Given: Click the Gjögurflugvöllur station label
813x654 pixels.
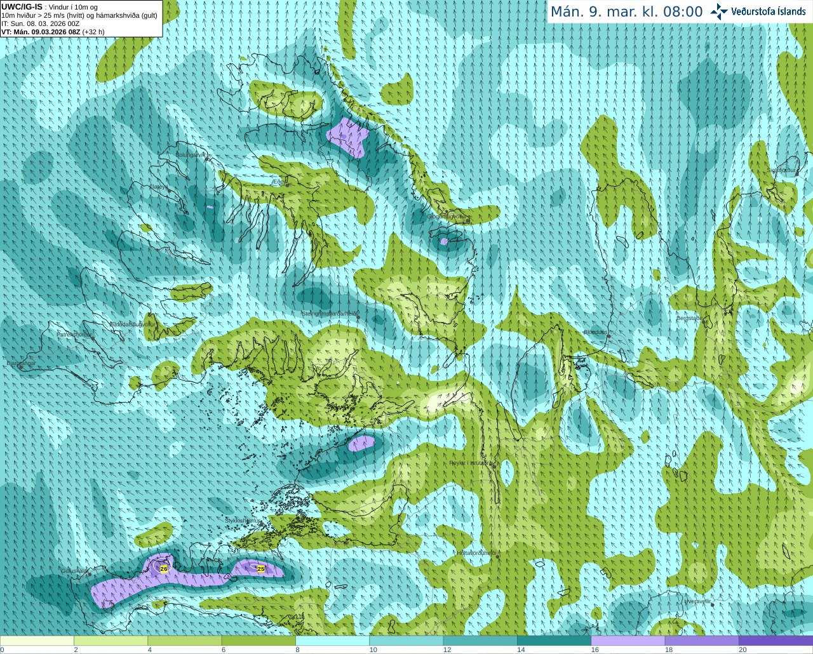Looking at the screenshot, I should click(447, 217).
